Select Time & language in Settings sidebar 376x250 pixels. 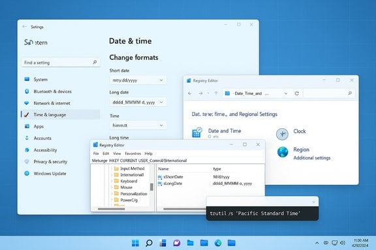coord(60,115)
